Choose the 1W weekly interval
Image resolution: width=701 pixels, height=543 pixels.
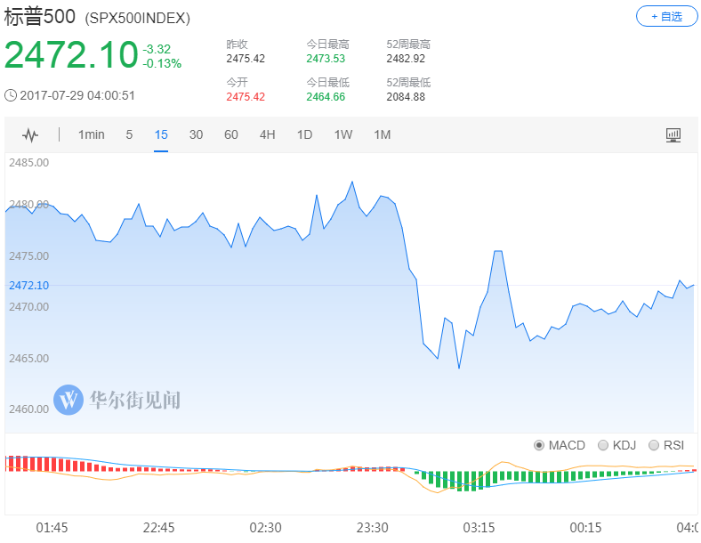click(342, 134)
